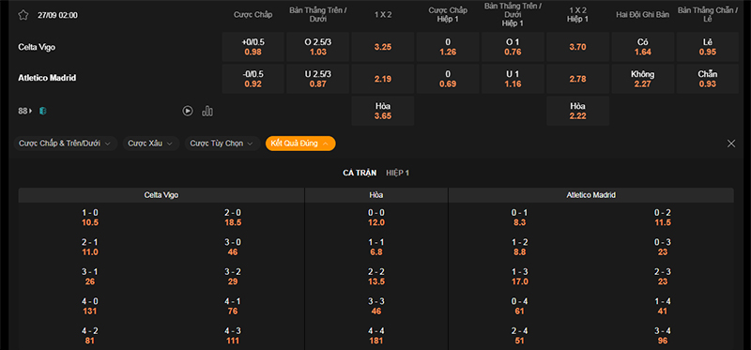Expand Cược Chấp & Trên/Dưới dropdown
The height and width of the screenshot is (350, 751).
pyautogui.click(x=66, y=144)
